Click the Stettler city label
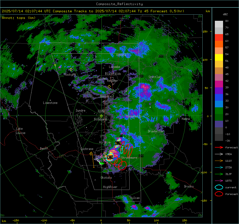Viewport: 239px width, 224px height. click(155, 77)
